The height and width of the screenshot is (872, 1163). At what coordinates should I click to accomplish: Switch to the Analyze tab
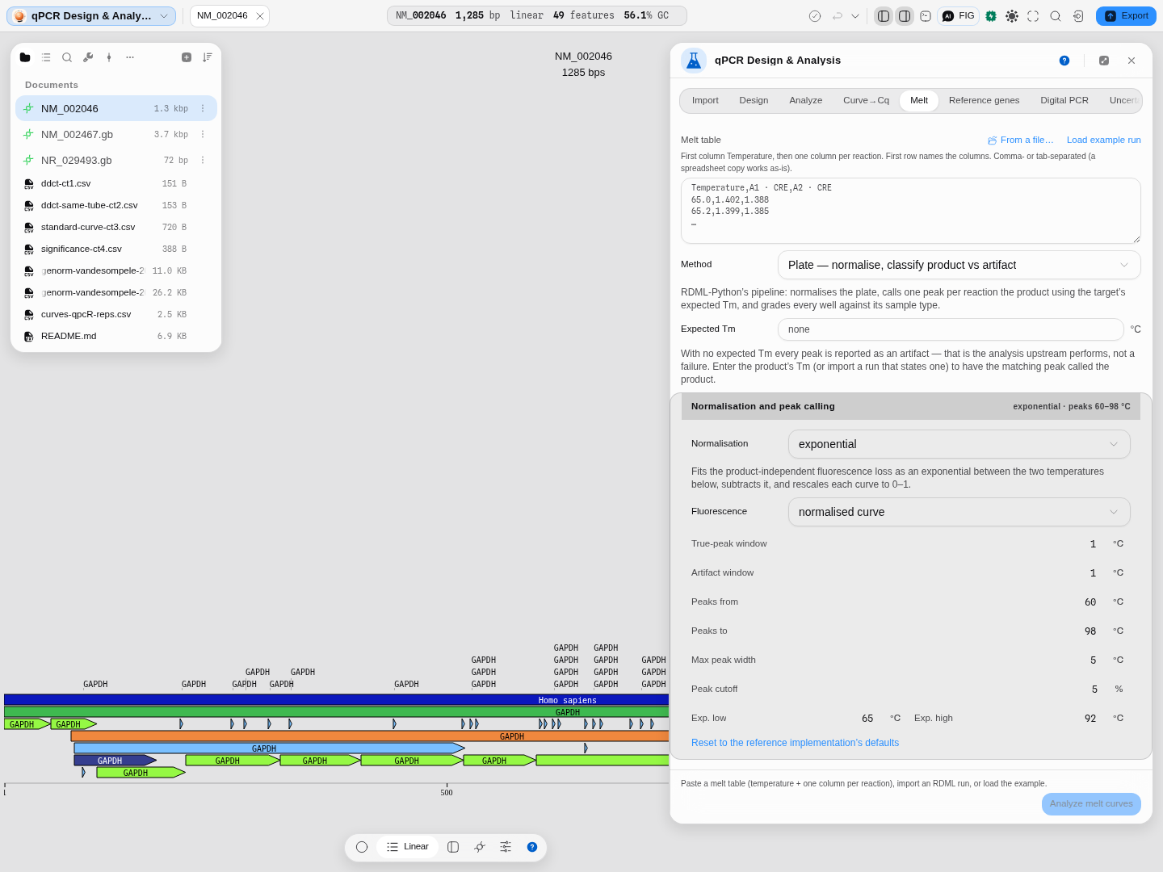[806, 100]
